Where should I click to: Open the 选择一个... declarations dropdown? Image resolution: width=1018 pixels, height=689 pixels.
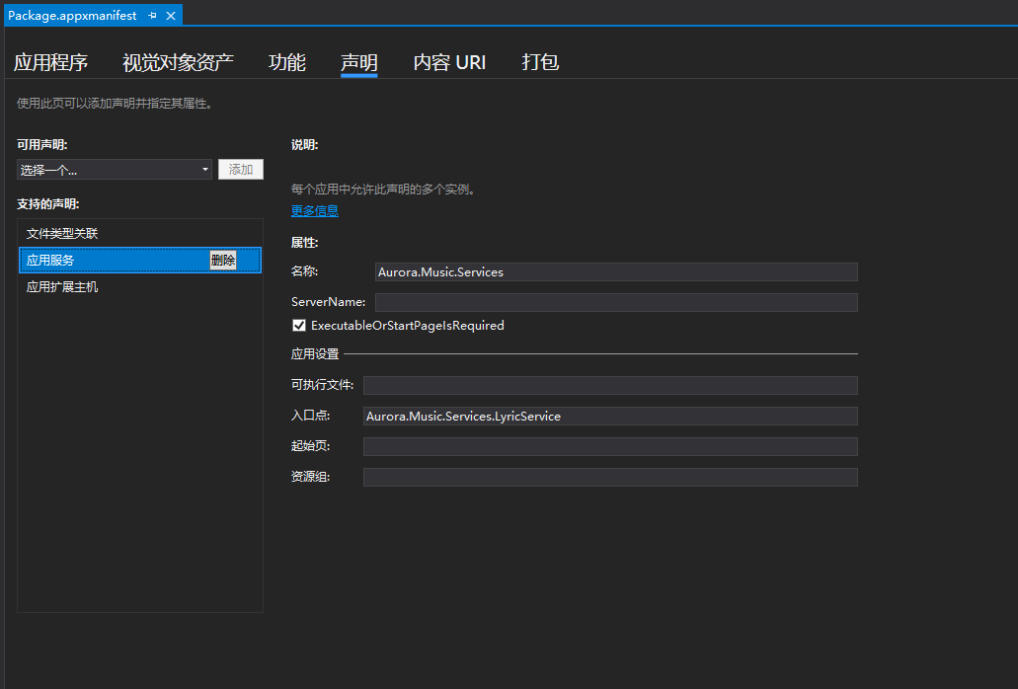click(x=112, y=169)
